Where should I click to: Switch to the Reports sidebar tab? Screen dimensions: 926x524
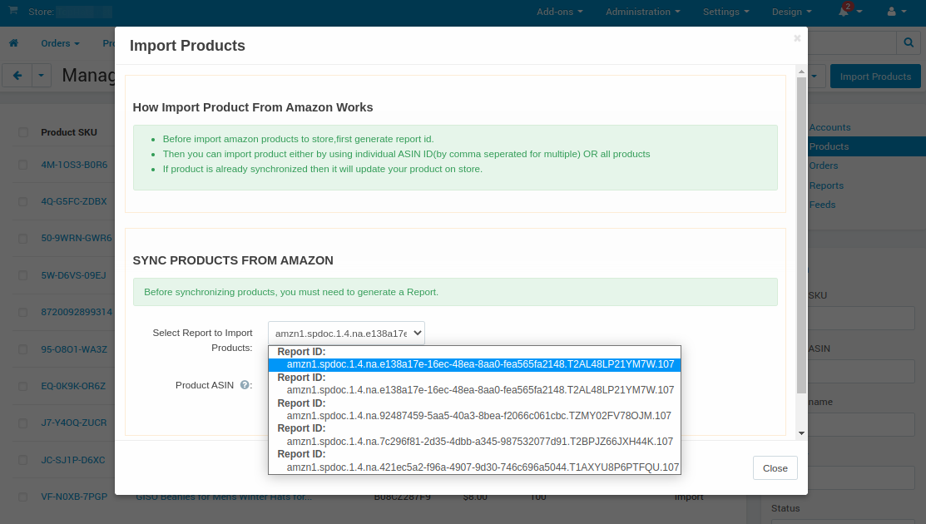[826, 185]
